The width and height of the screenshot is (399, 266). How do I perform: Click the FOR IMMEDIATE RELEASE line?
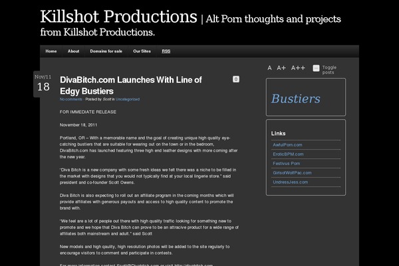click(x=88, y=112)
